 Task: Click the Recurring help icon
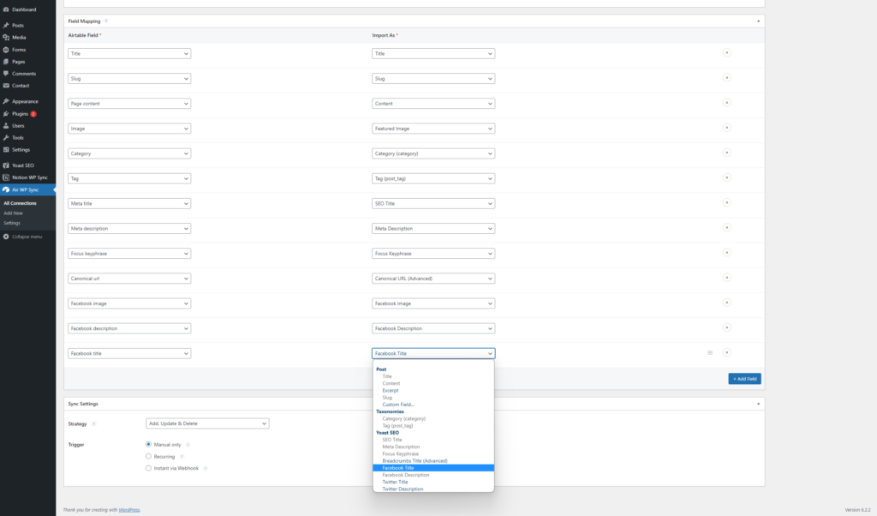click(x=182, y=457)
